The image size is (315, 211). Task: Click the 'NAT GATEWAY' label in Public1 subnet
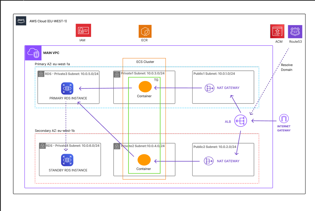tap(228, 88)
